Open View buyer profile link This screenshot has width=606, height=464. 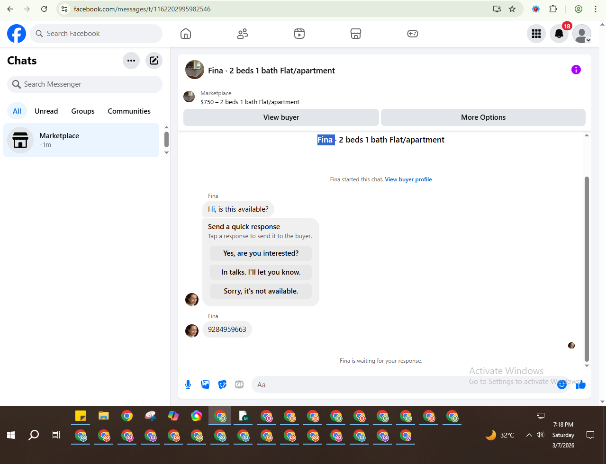(x=408, y=179)
